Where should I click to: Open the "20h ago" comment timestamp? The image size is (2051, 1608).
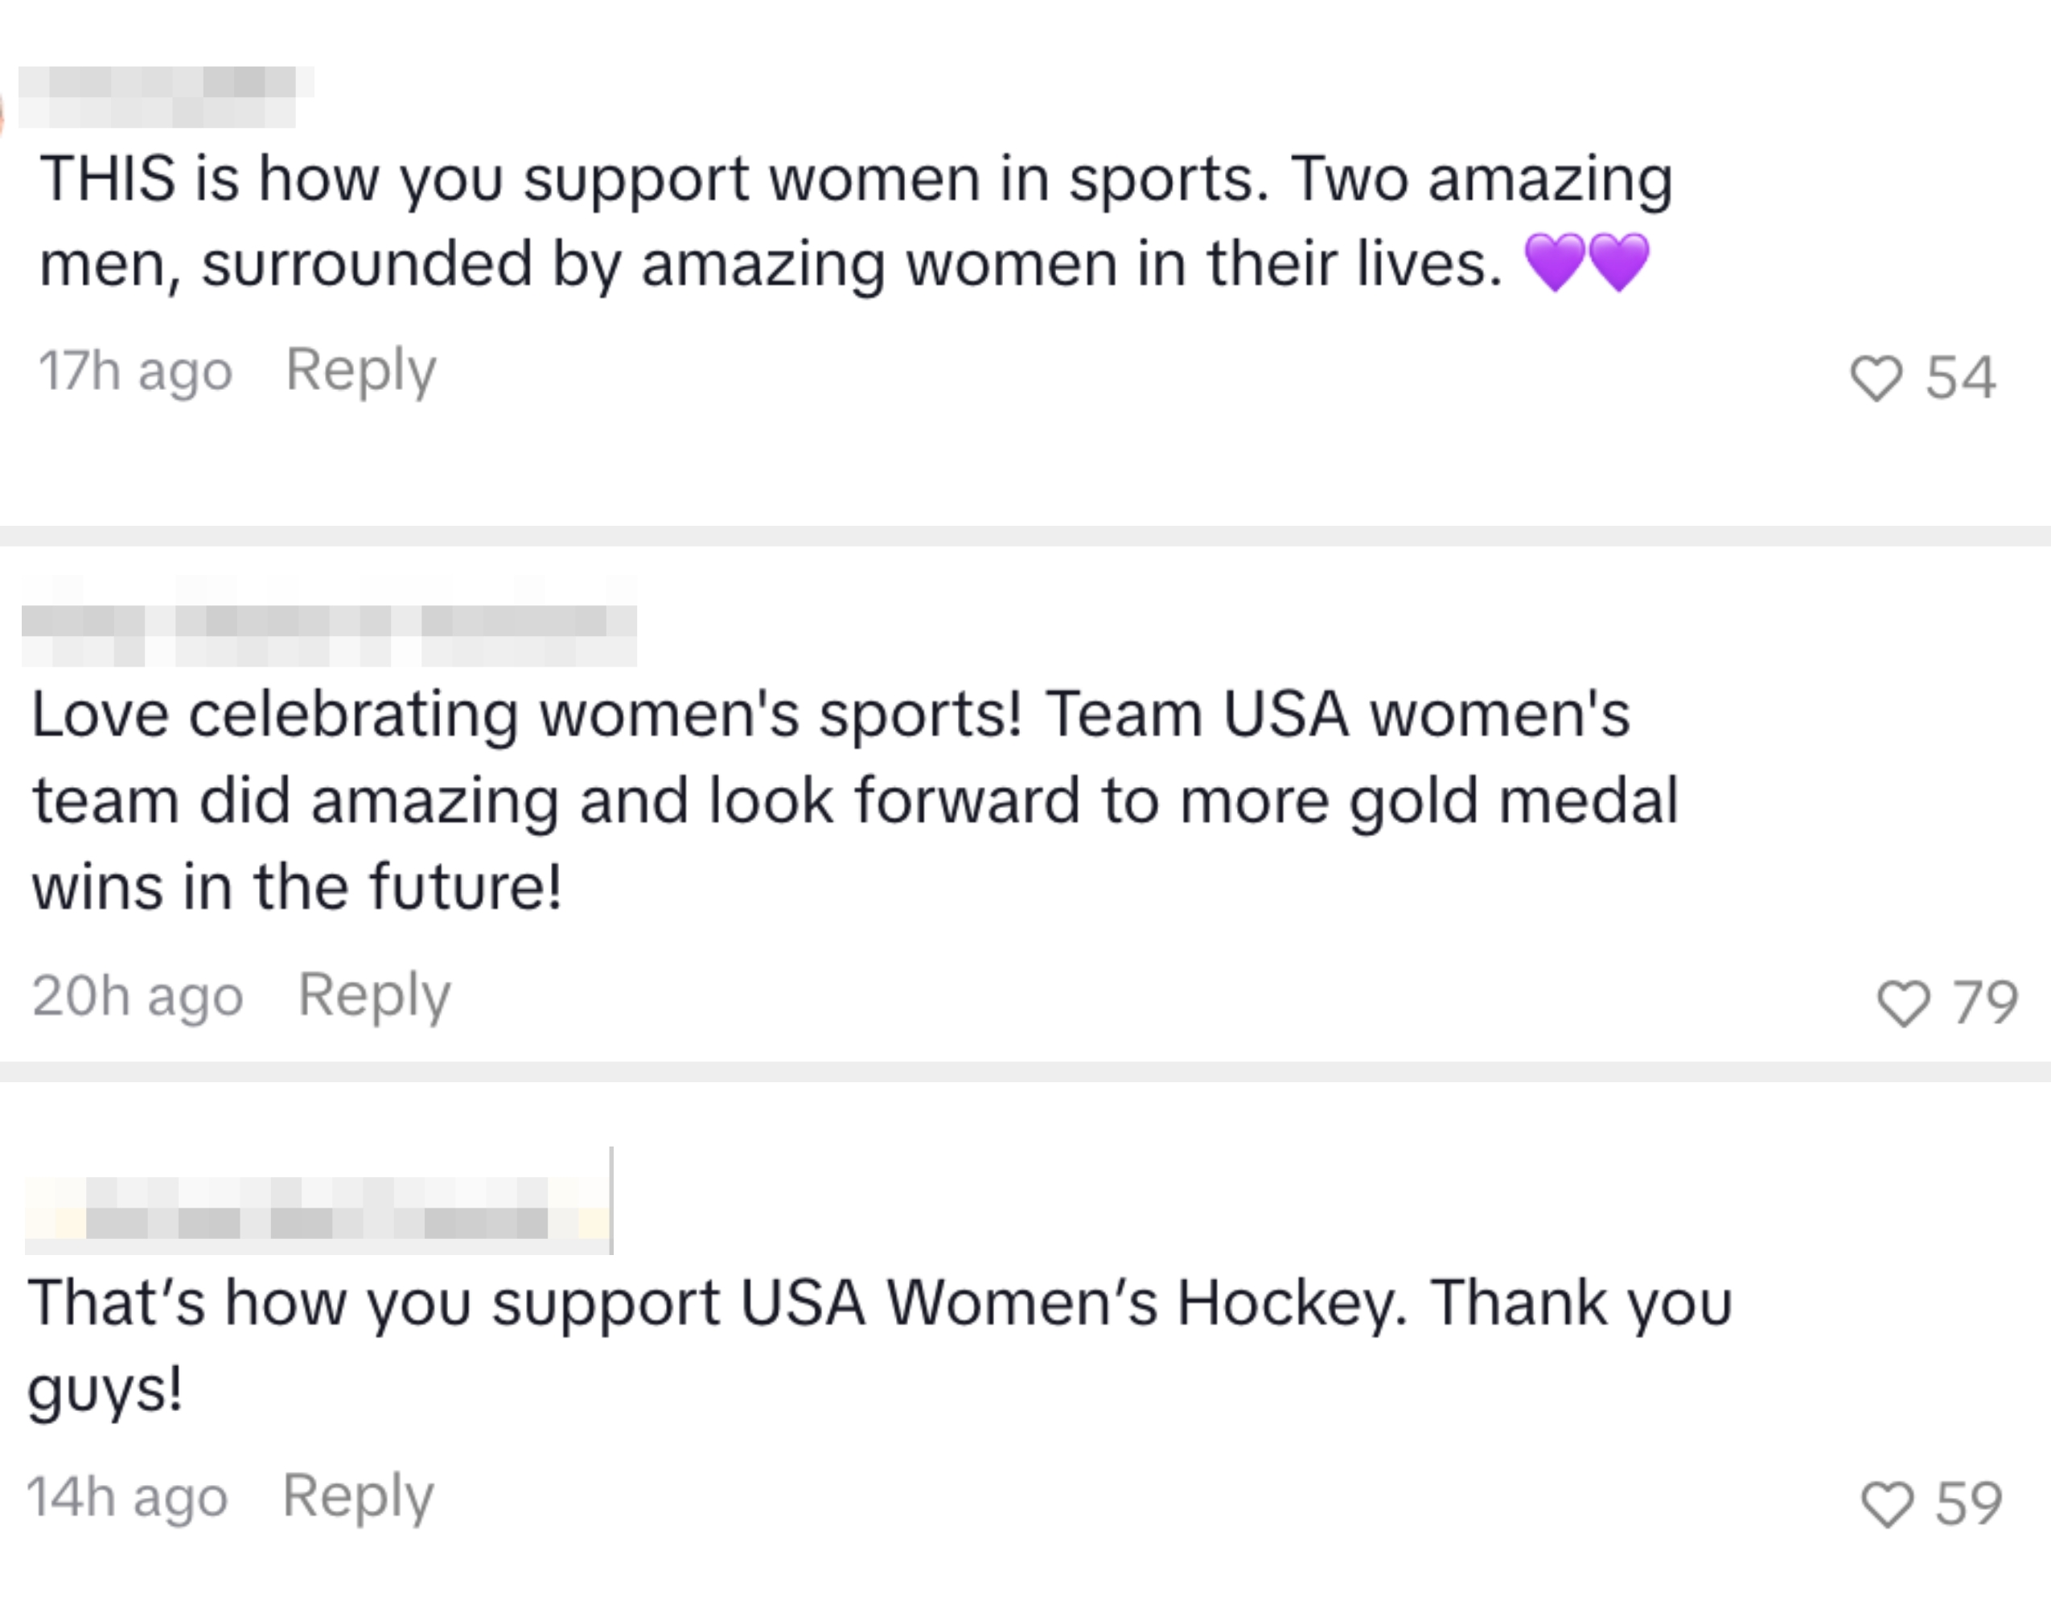click(x=138, y=996)
